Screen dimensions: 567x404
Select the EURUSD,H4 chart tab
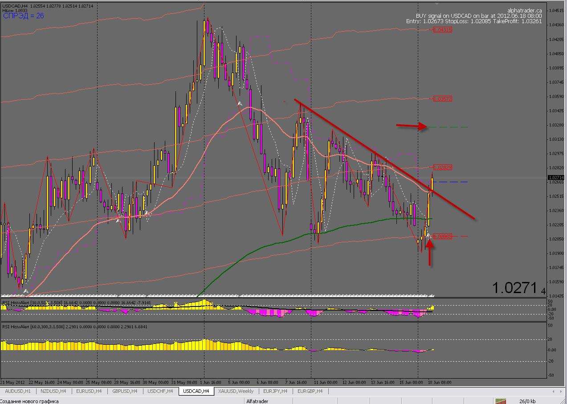(89, 391)
